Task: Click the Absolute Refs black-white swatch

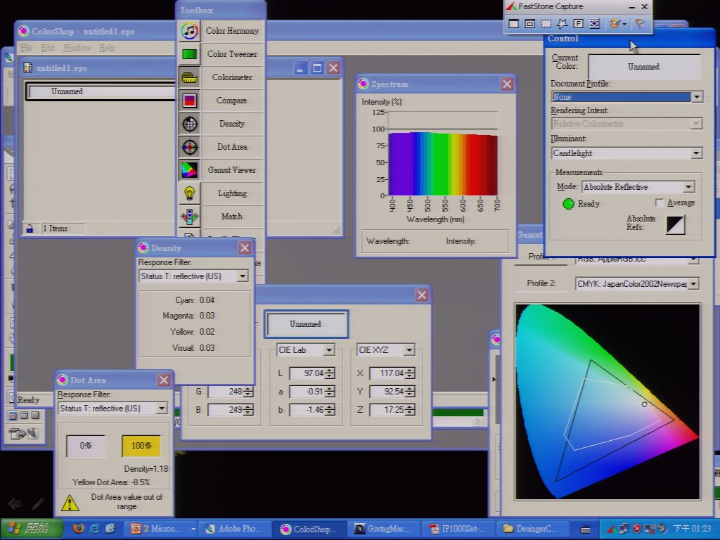Action: point(676,224)
